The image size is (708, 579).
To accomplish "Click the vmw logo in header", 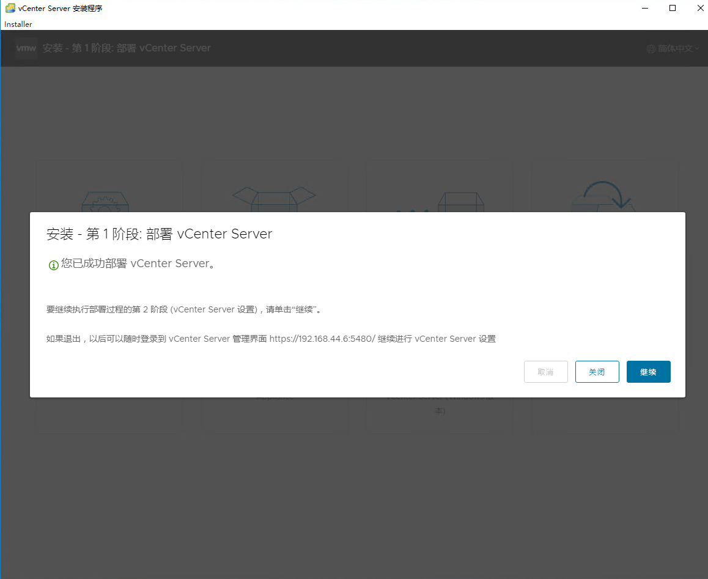I will click(26, 48).
